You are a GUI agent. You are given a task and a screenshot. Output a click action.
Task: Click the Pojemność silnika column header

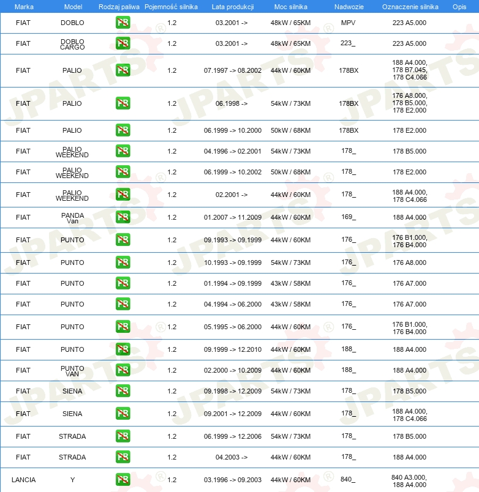[x=171, y=7]
